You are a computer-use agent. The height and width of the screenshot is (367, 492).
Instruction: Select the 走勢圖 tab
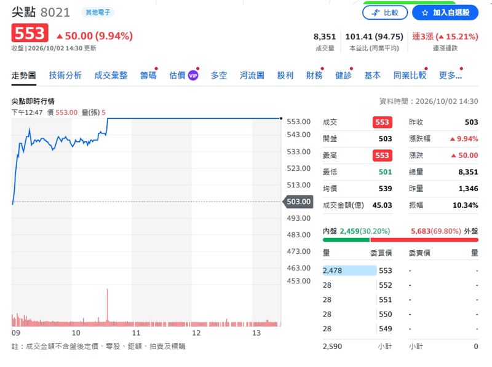coord(24,76)
